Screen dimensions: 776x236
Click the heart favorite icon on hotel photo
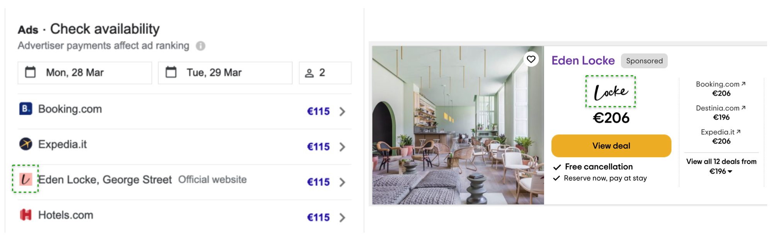click(531, 59)
